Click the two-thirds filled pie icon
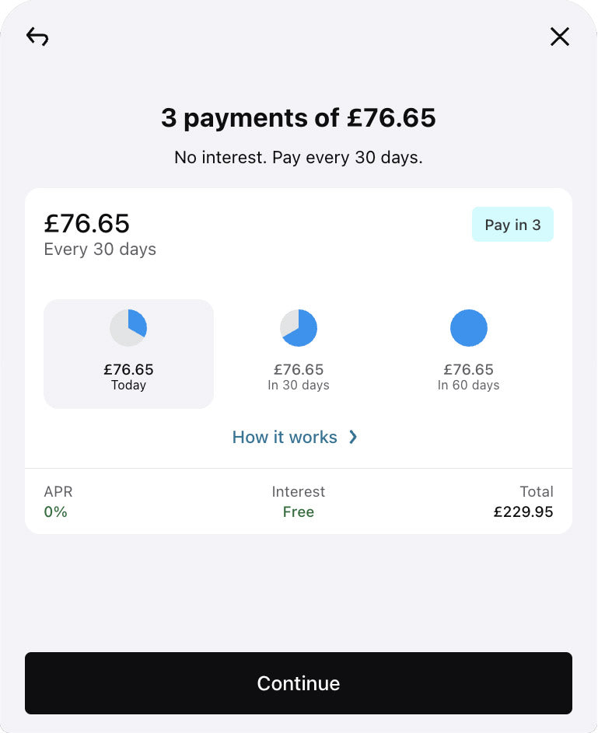598x733 pixels. 299,328
